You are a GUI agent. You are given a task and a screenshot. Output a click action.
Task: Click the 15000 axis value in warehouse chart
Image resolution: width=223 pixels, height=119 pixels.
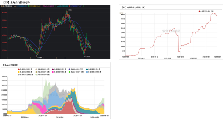[x=123, y=42]
